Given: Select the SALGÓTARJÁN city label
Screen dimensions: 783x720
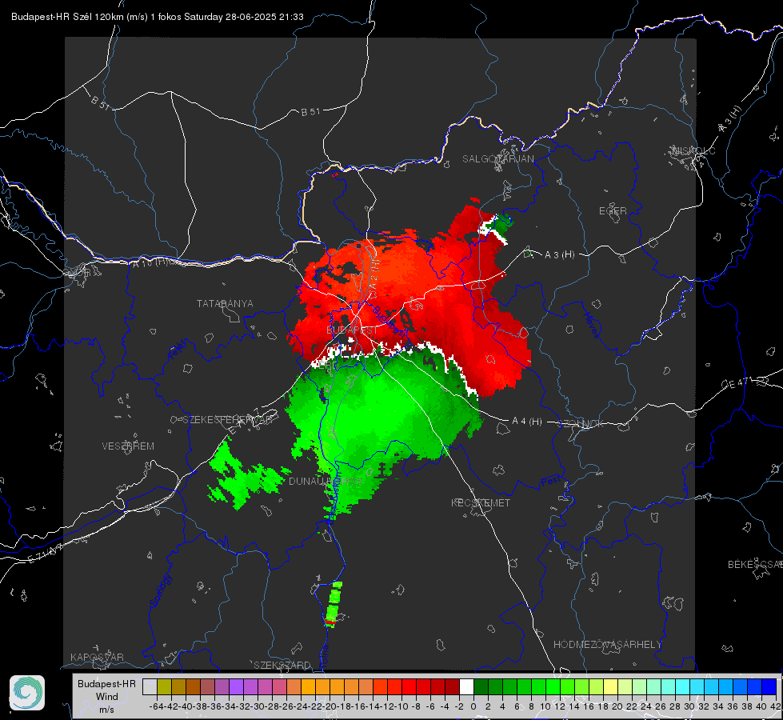Looking at the screenshot, I should pos(497,159).
